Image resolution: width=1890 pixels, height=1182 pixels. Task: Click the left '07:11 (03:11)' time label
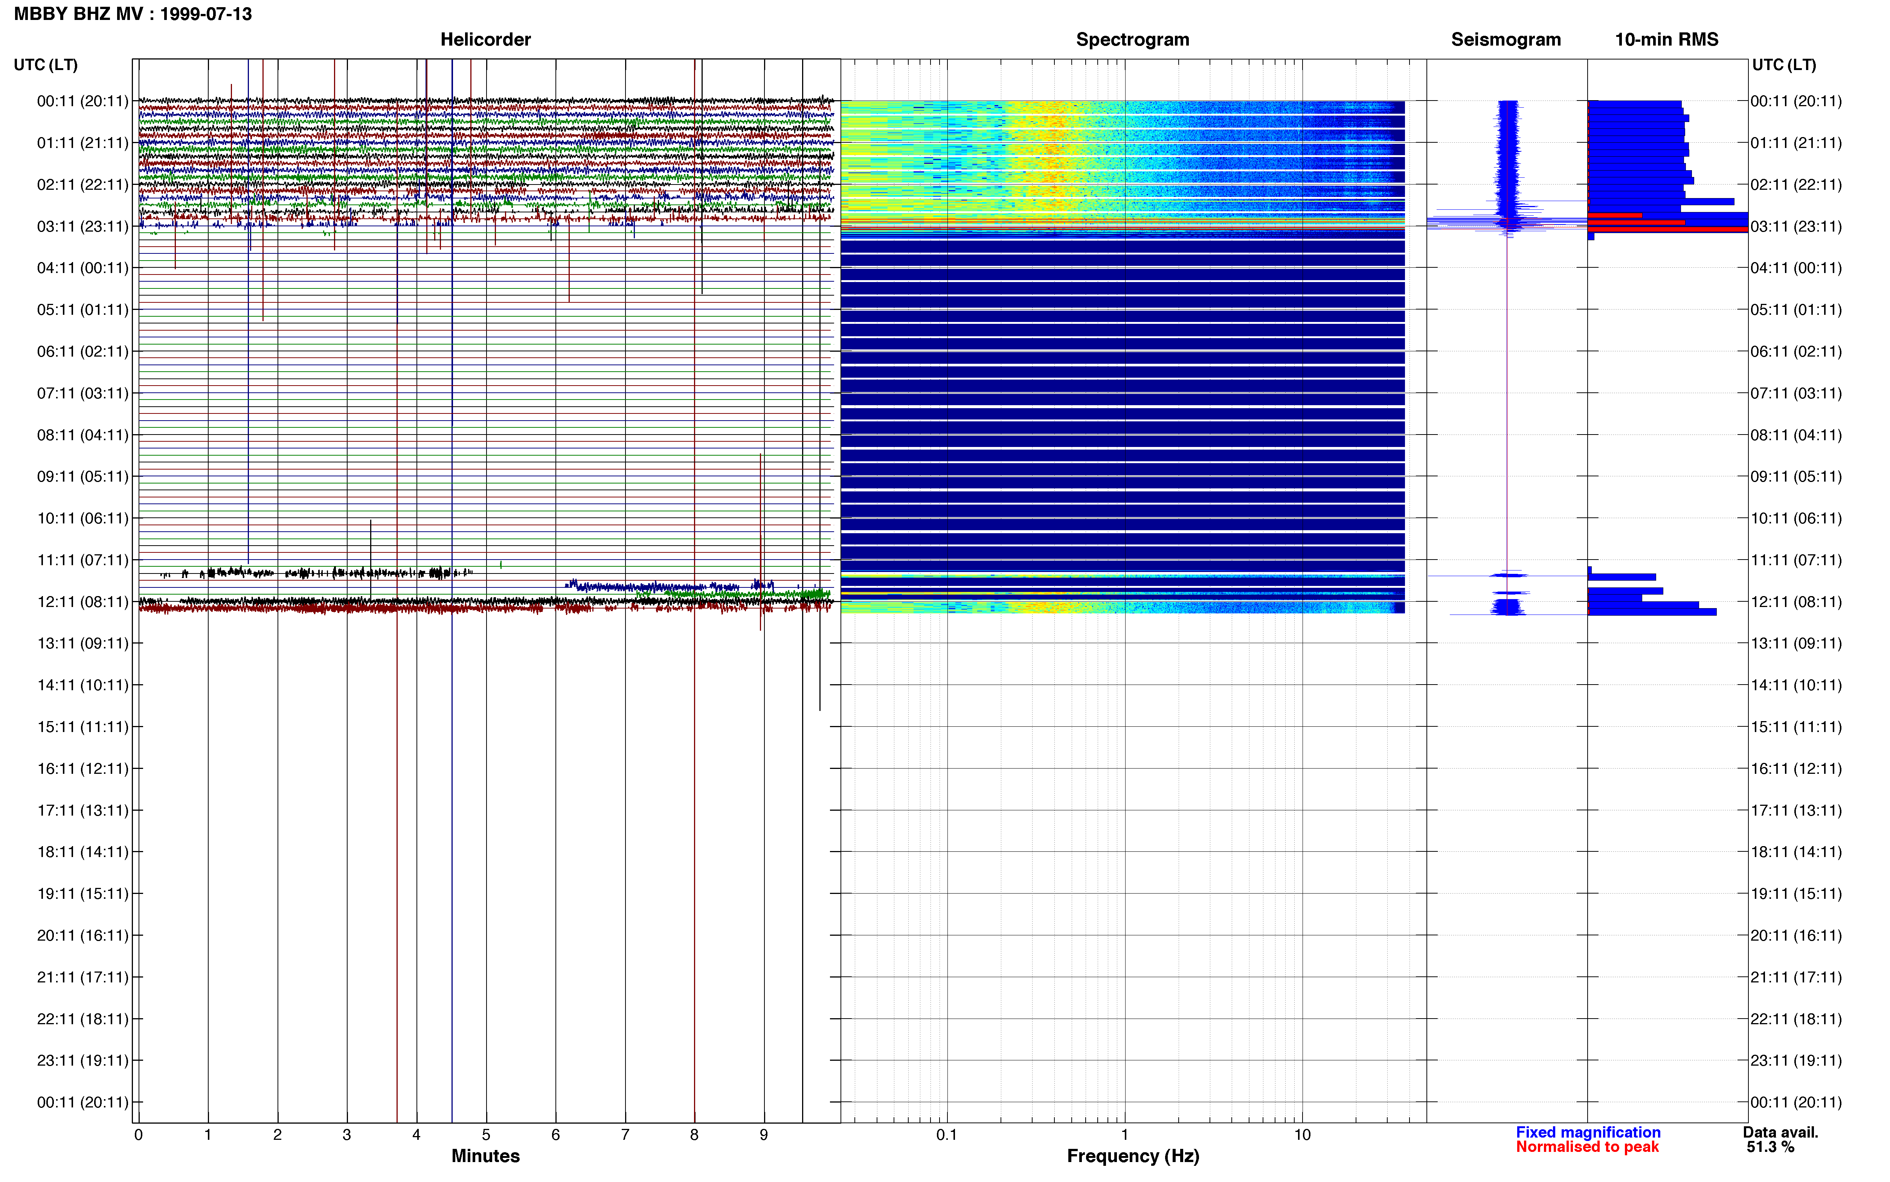click(83, 393)
